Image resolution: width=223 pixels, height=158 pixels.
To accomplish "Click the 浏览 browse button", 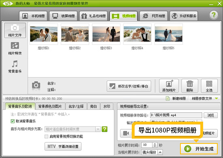I will (x=210, y=115).
